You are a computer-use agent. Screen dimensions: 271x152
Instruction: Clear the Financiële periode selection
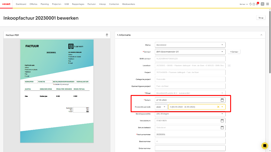point(218,107)
